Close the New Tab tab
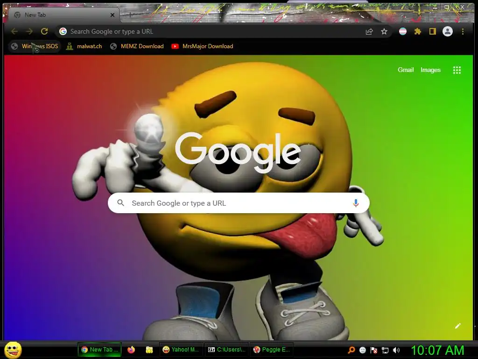This screenshot has width=478, height=359. point(112,15)
